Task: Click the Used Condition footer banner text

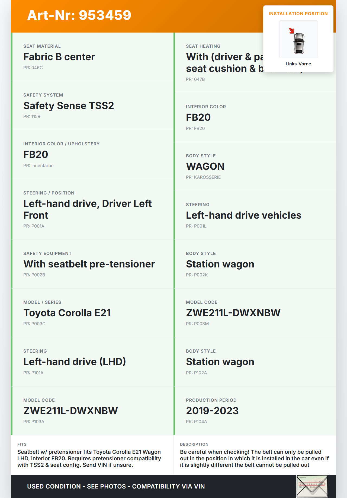Action: (x=116, y=486)
